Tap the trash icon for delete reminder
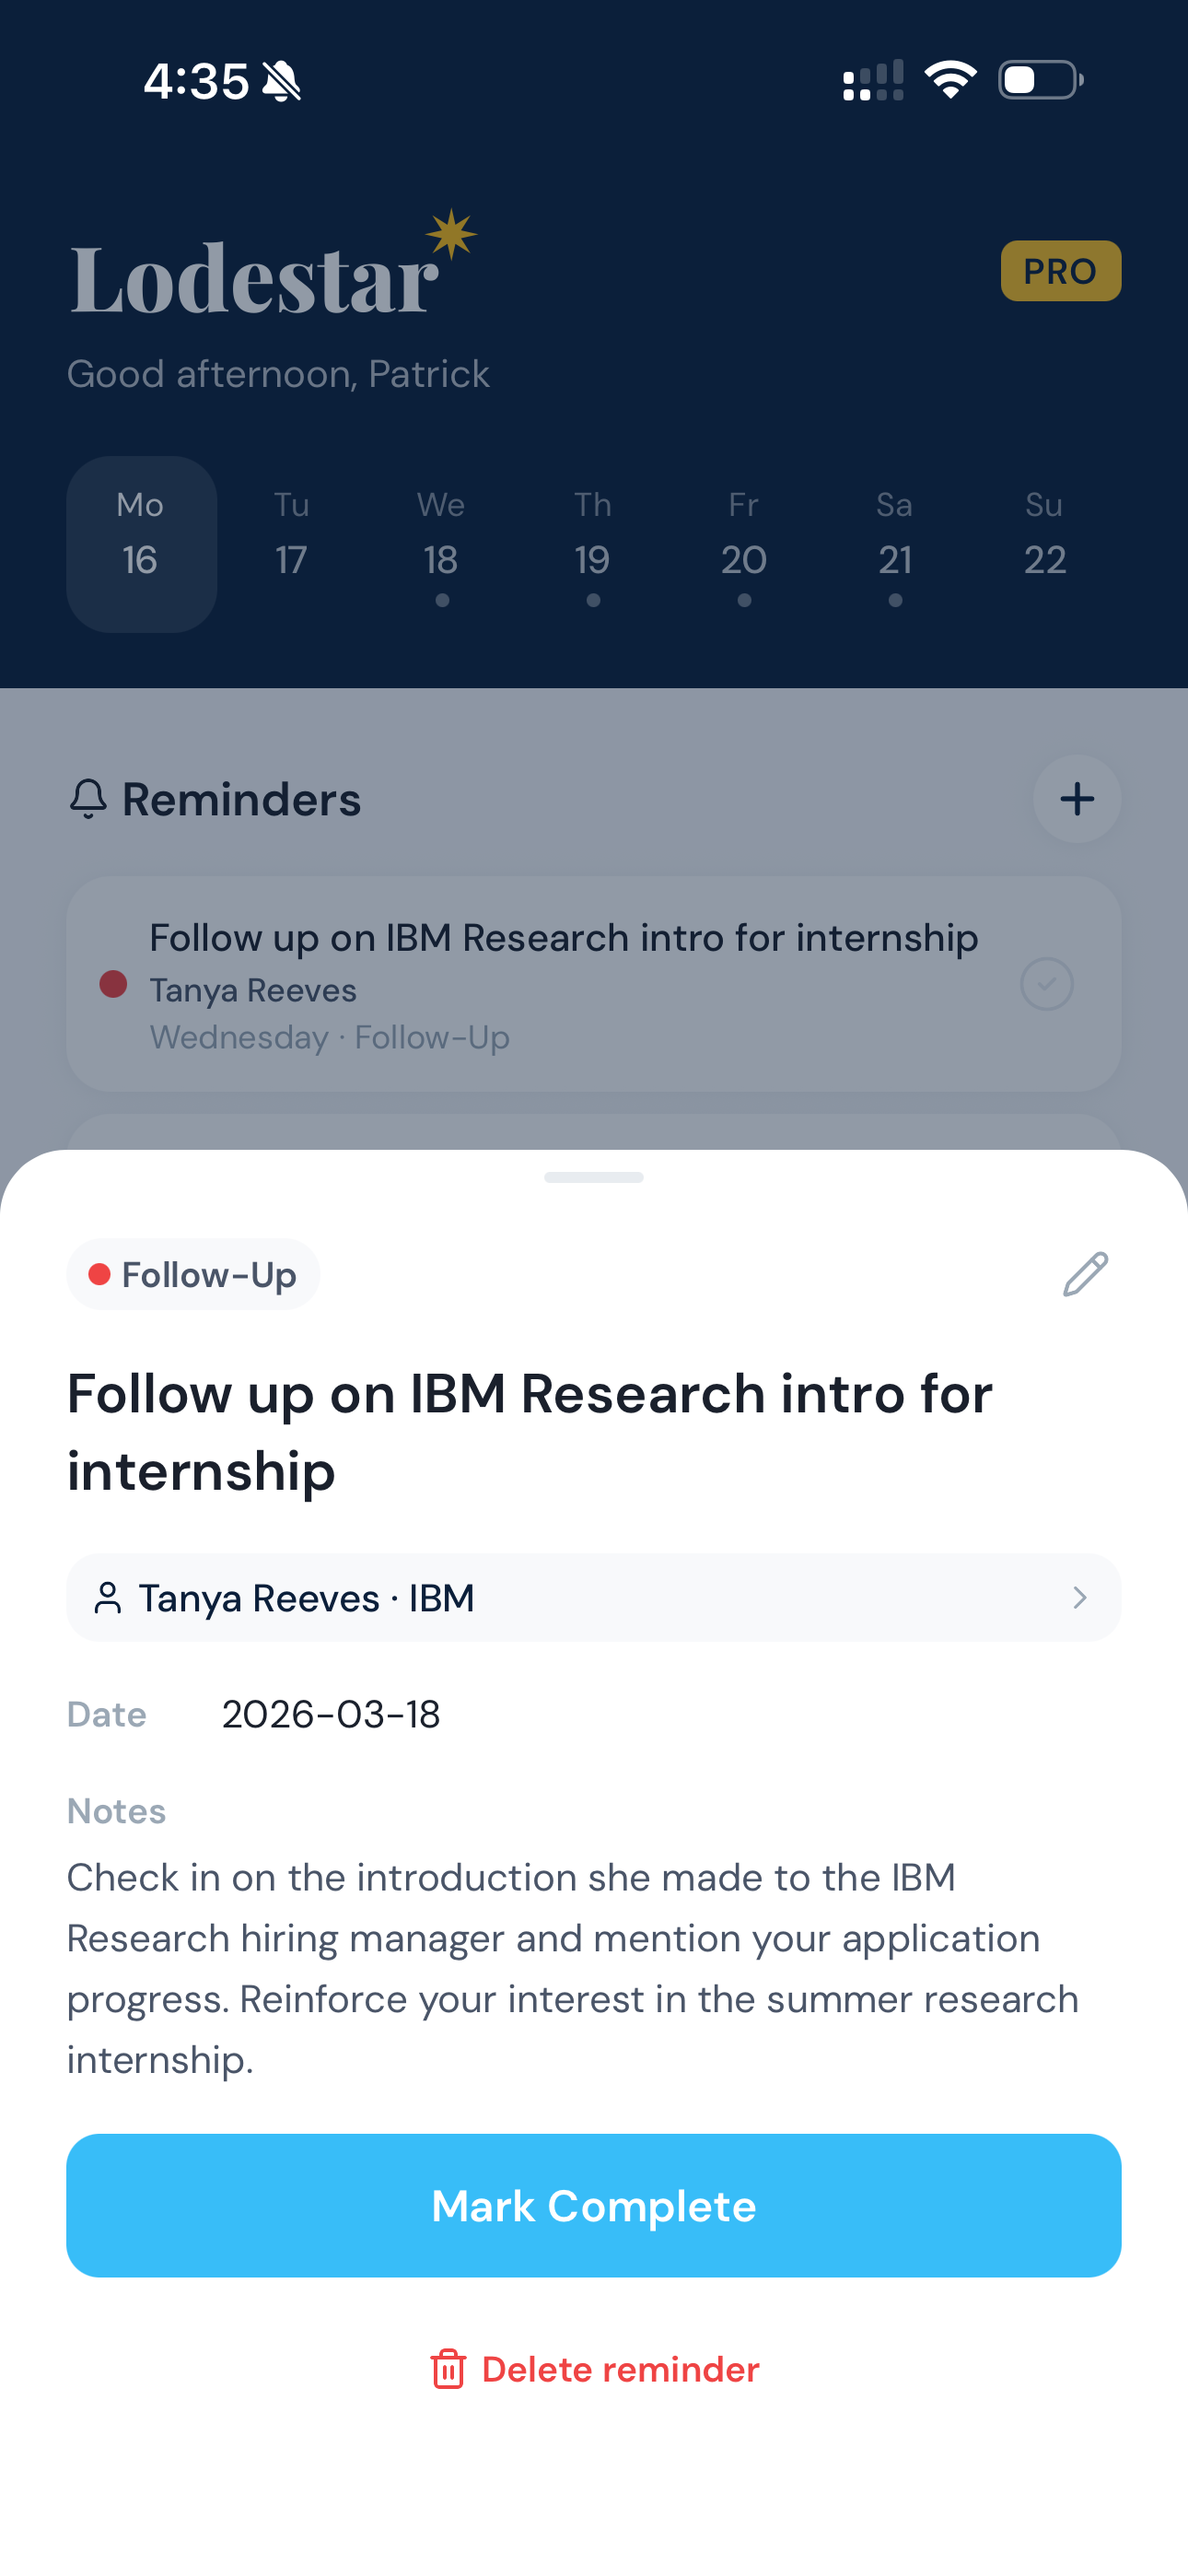Image resolution: width=1188 pixels, height=2576 pixels. [x=447, y=2369]
